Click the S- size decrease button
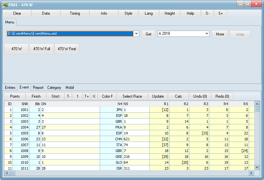 pos(207,13)
